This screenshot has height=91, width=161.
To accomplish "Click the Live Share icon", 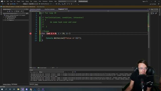I will pos(150,4).
